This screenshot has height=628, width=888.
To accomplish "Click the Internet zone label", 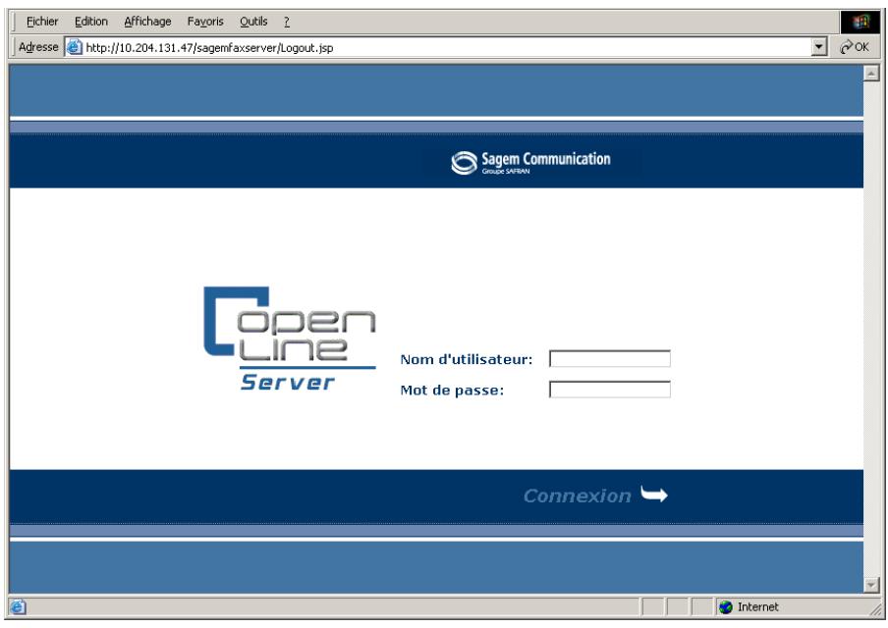I will click(x=757, y=607).
